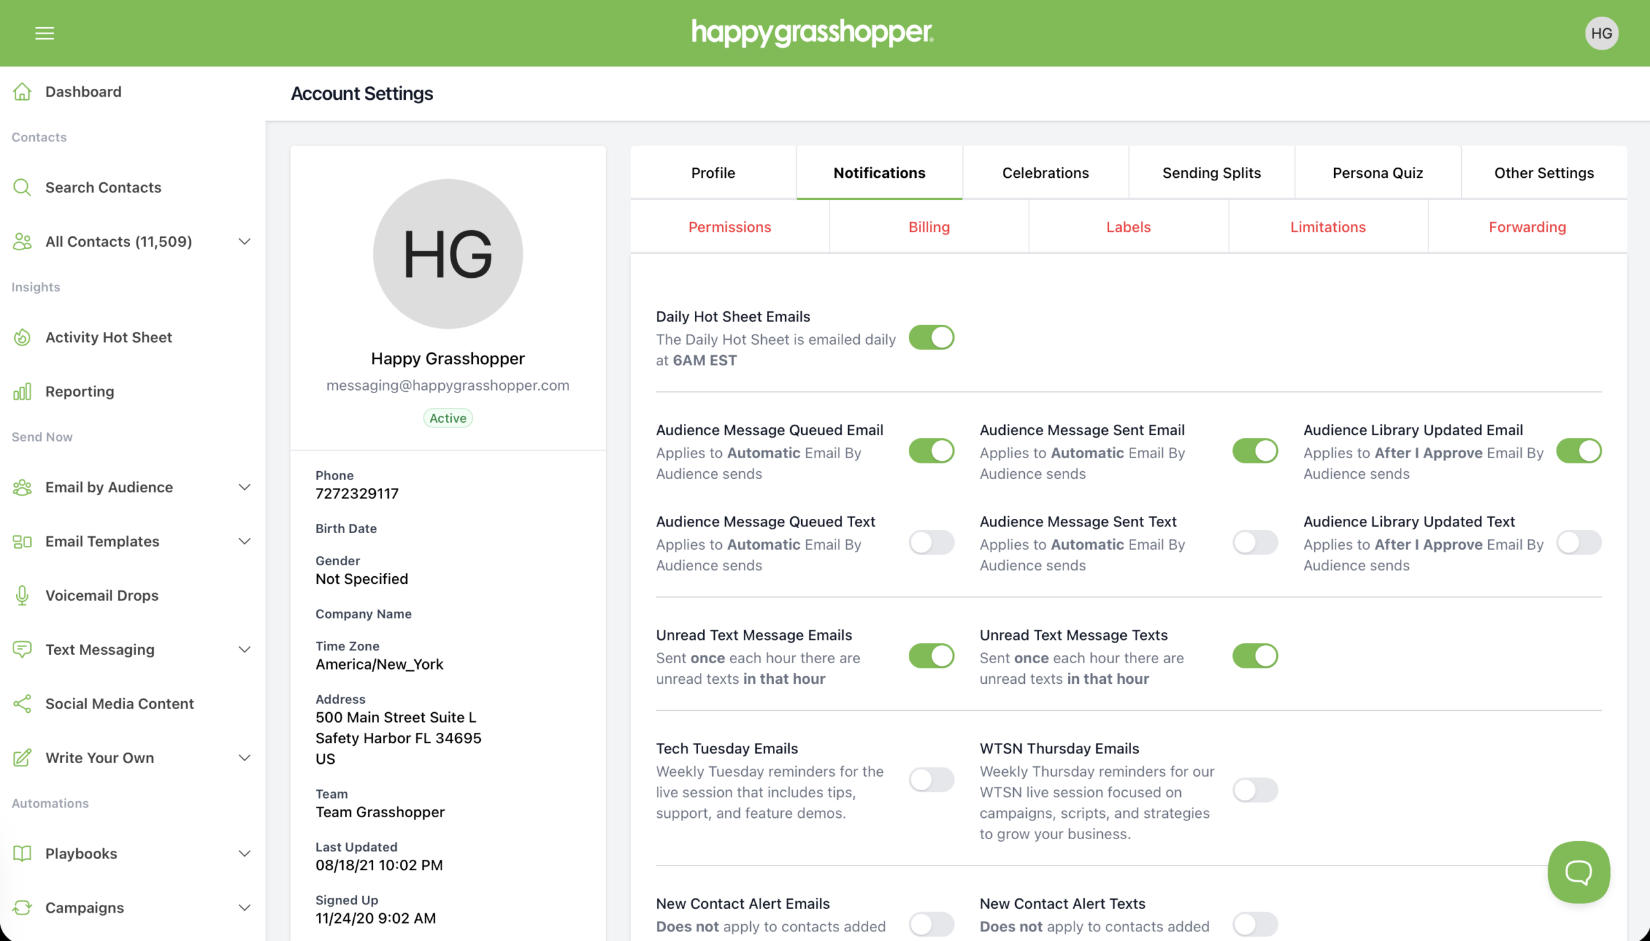Click the Activity Hot Sheet flame icon
The width and height of the screenshot is (1650, 941).
coord(22,337)
